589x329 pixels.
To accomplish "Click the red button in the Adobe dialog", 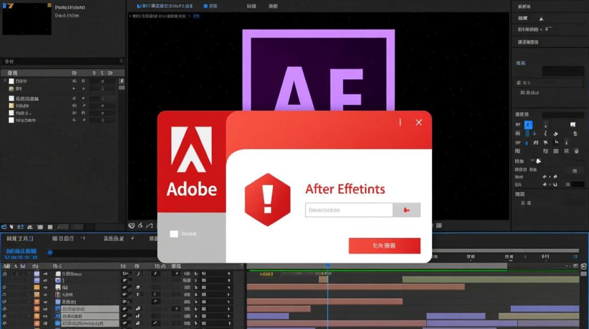I will (384, 246).
